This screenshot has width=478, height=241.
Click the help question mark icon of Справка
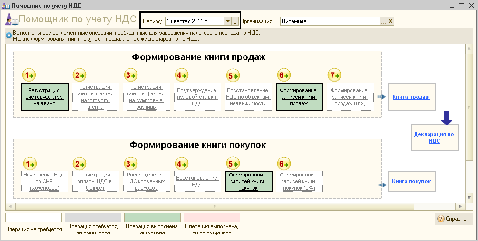click(440, 219)
